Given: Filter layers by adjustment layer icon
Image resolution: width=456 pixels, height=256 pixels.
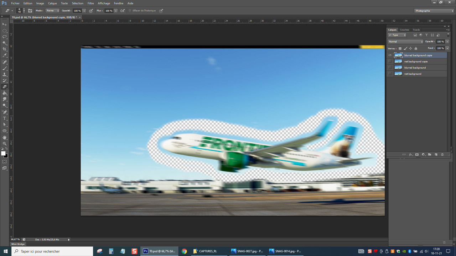Looking at the screenshot, I should coord(421,35).
